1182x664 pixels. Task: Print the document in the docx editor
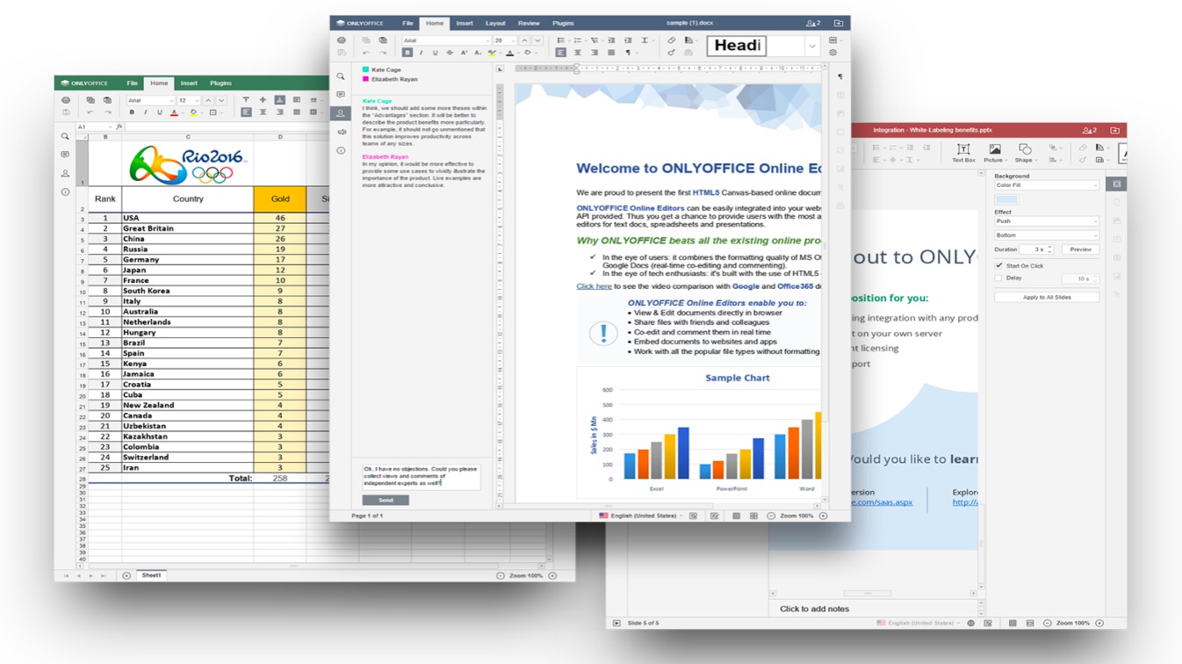point(342,40)
